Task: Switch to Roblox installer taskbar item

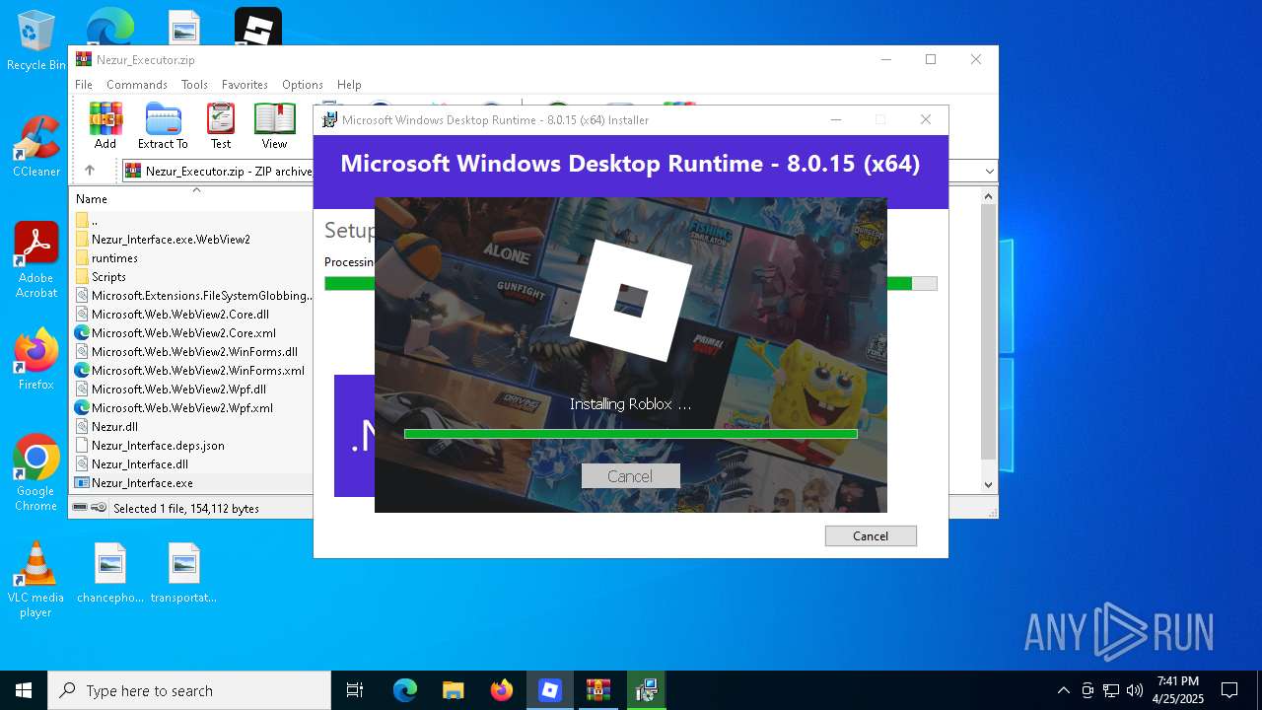Action: click(x=550, y=690)
